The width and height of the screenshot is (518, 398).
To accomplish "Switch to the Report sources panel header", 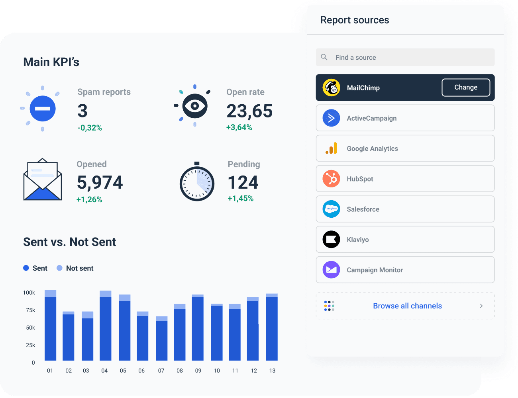I will point(355,20).
